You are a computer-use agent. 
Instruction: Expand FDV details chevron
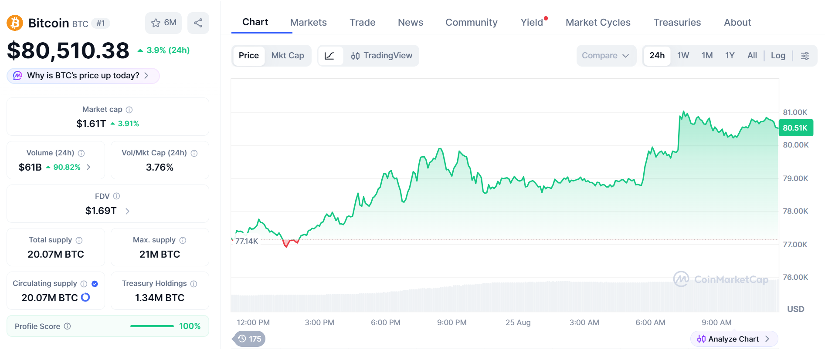click(127, 211)
